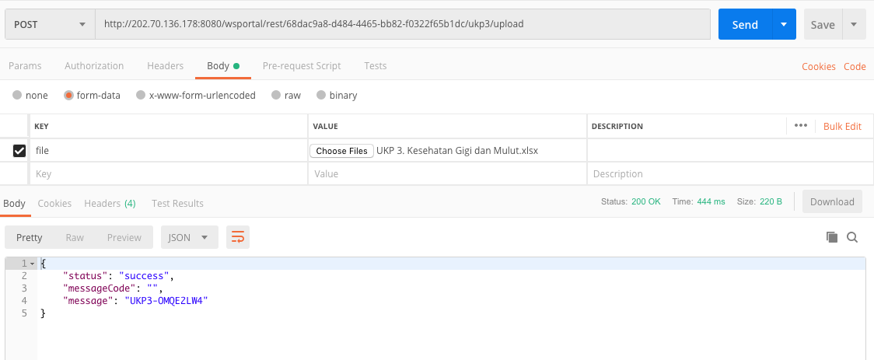Switch to the Headers request tab

[165, 66]
